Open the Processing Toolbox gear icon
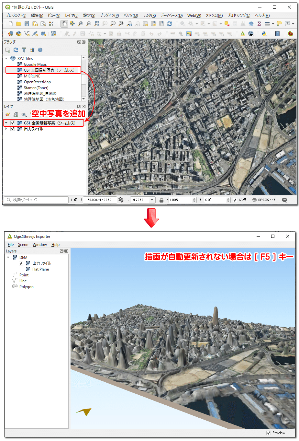The image size is (299, 441). (251, 24)
